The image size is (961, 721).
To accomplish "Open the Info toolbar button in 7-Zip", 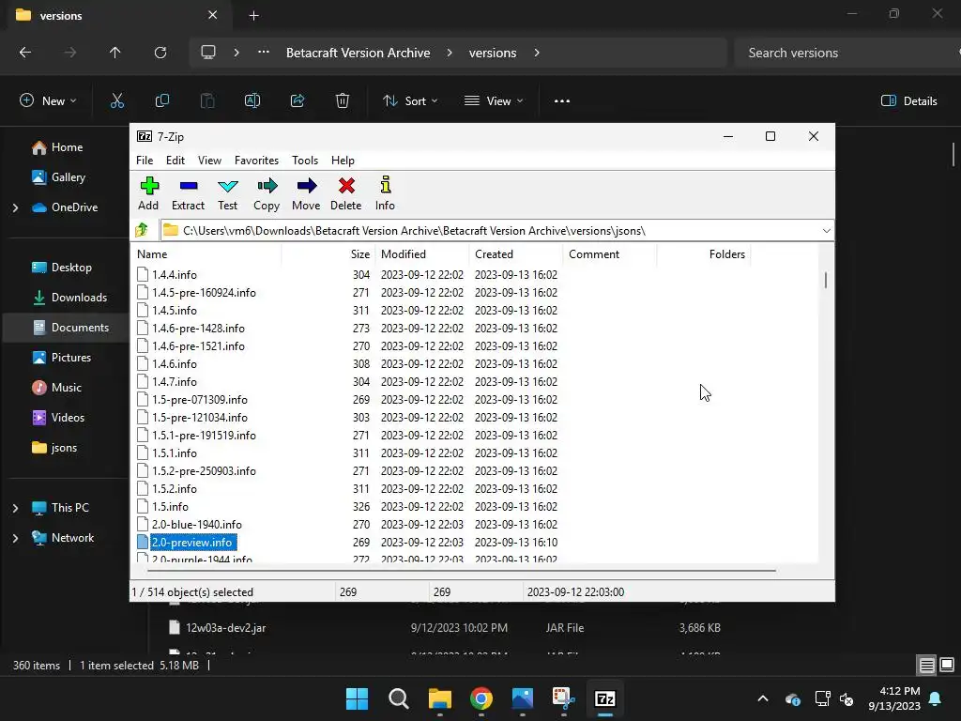I will click(x=385, y=193).
